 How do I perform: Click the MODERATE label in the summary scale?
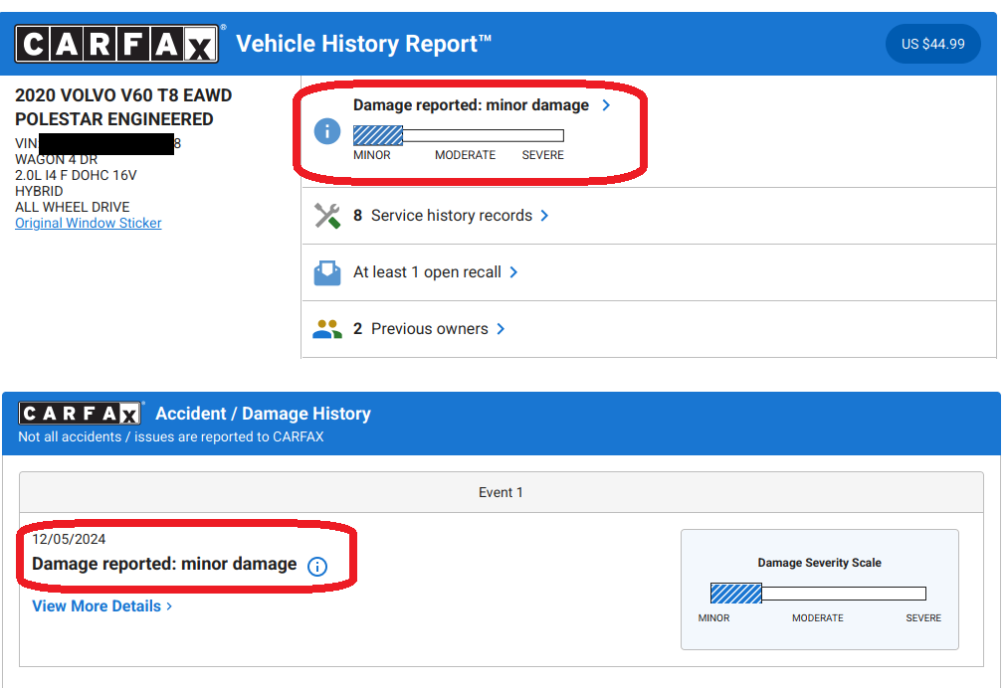(465, 155)
